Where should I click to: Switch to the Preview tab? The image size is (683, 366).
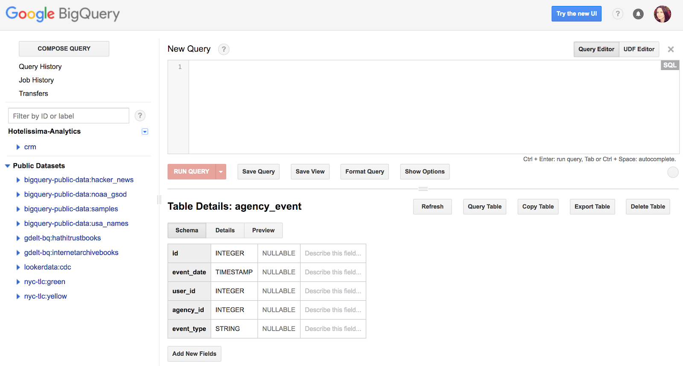pos(263,230)
